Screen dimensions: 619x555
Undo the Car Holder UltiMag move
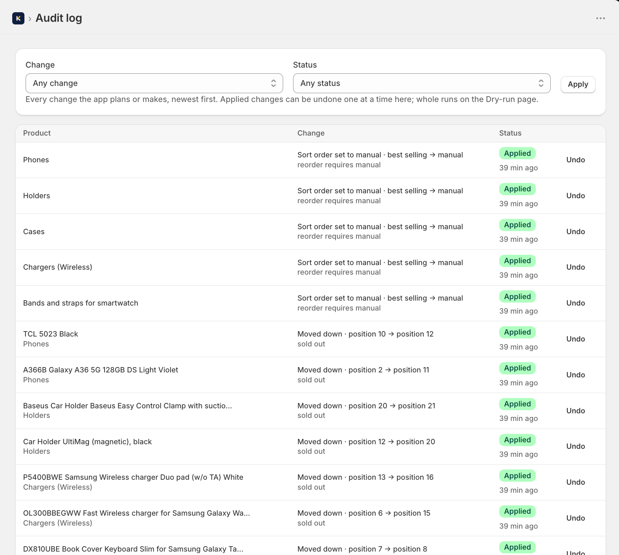click(x=575, y=447)
